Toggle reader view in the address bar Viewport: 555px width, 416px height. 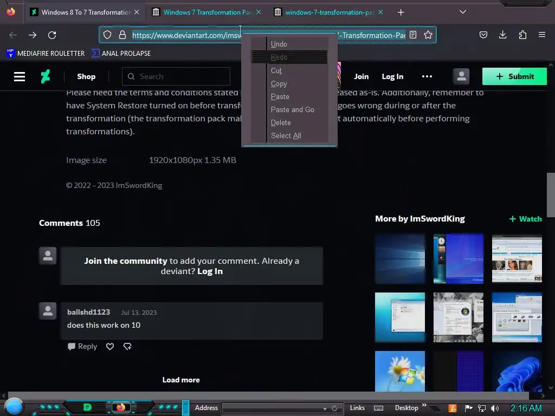[412, 35]
